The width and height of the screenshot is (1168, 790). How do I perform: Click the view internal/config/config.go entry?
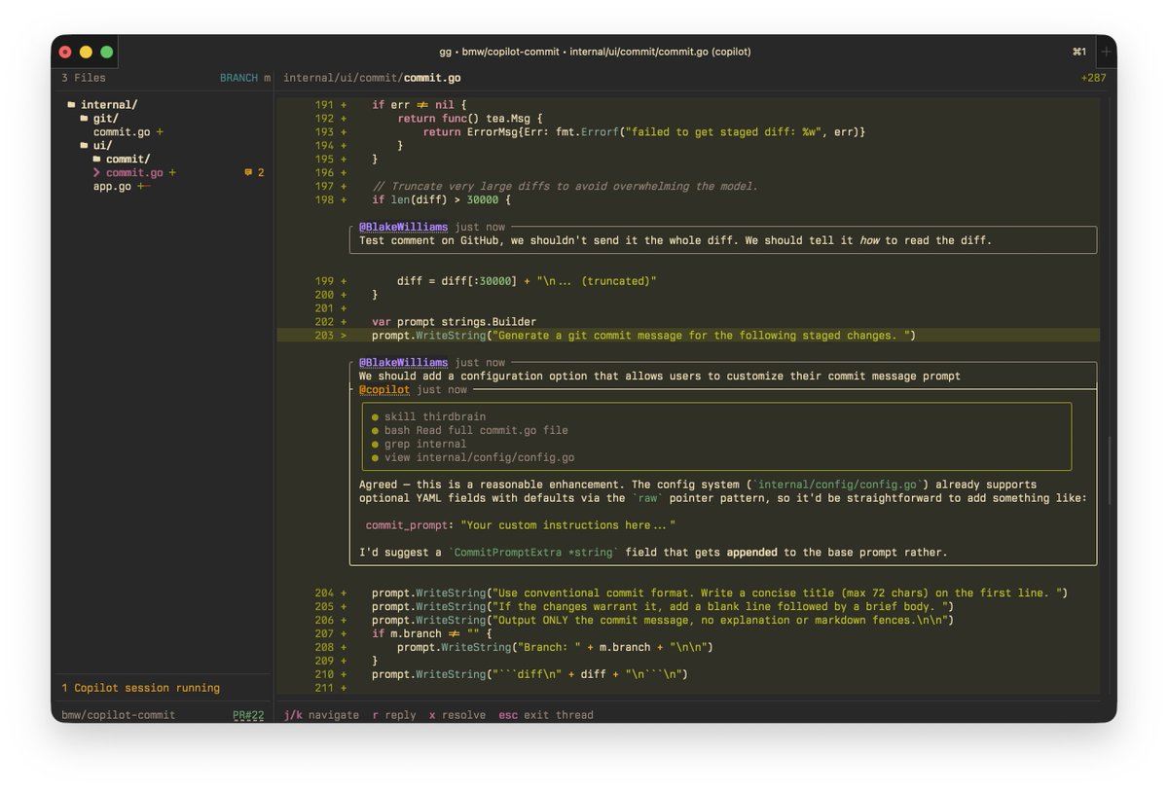pyautogui.click(x=479, y=457)
